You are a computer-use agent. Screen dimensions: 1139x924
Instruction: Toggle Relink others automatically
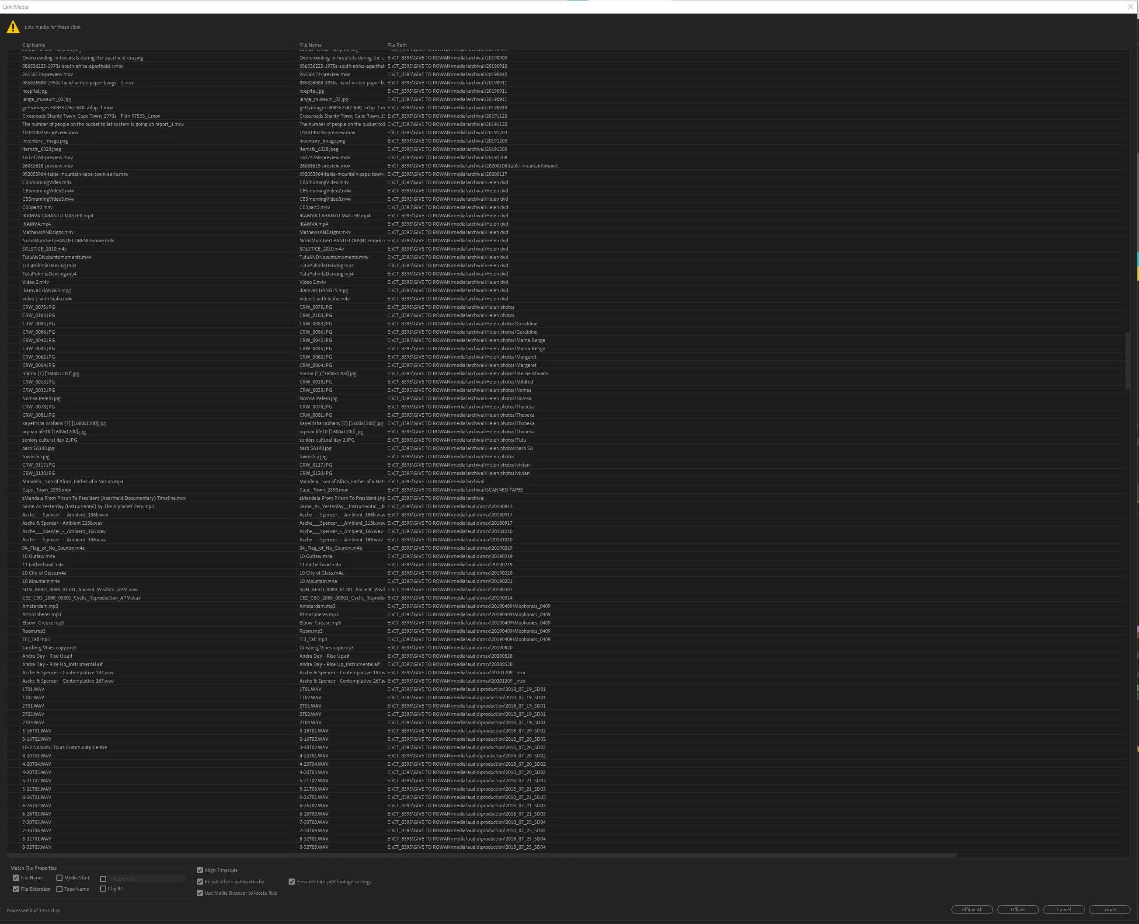click(x=200, y=882)
